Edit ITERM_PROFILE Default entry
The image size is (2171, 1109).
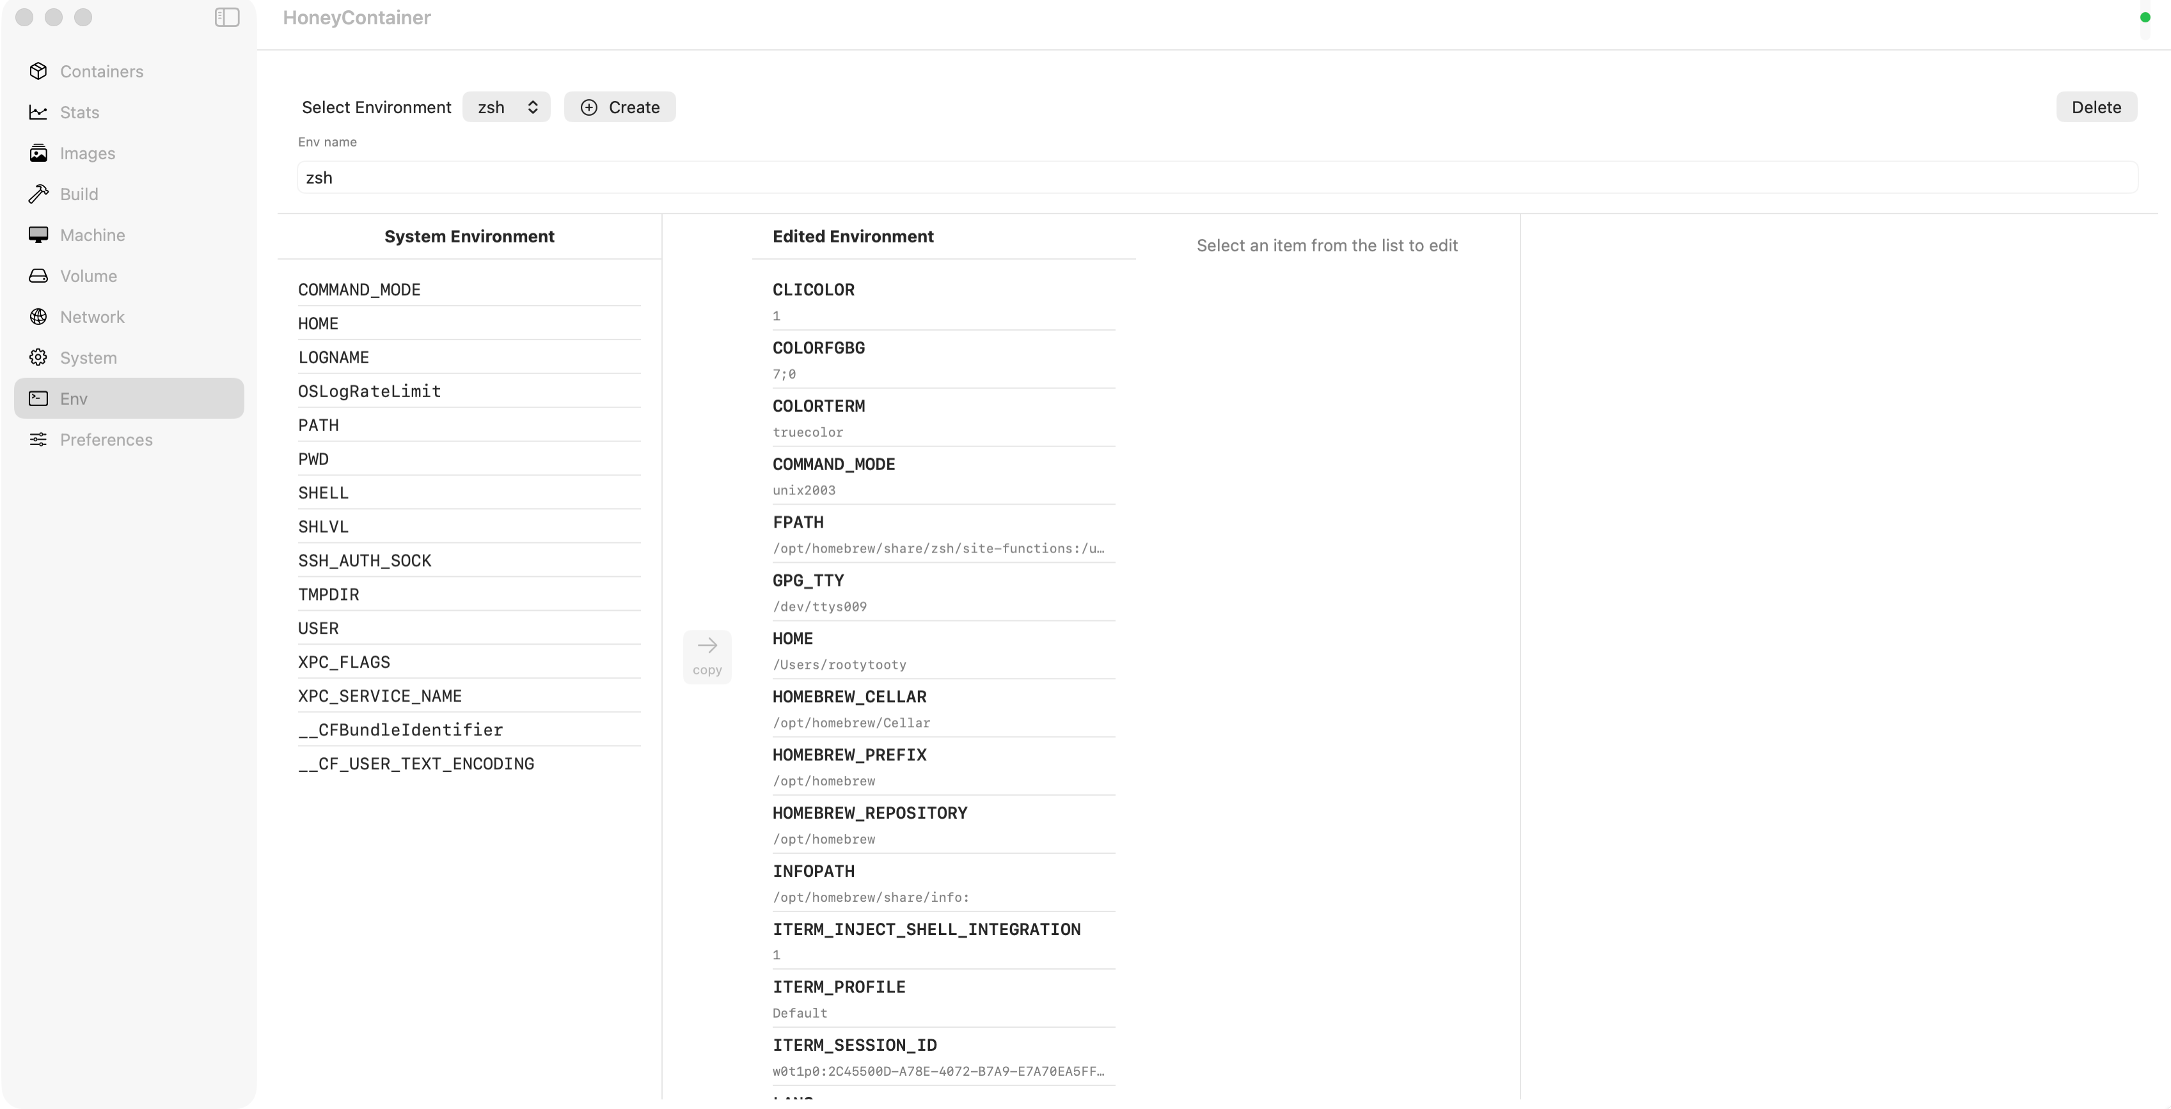pyautogui.click(x=944, y=998)
